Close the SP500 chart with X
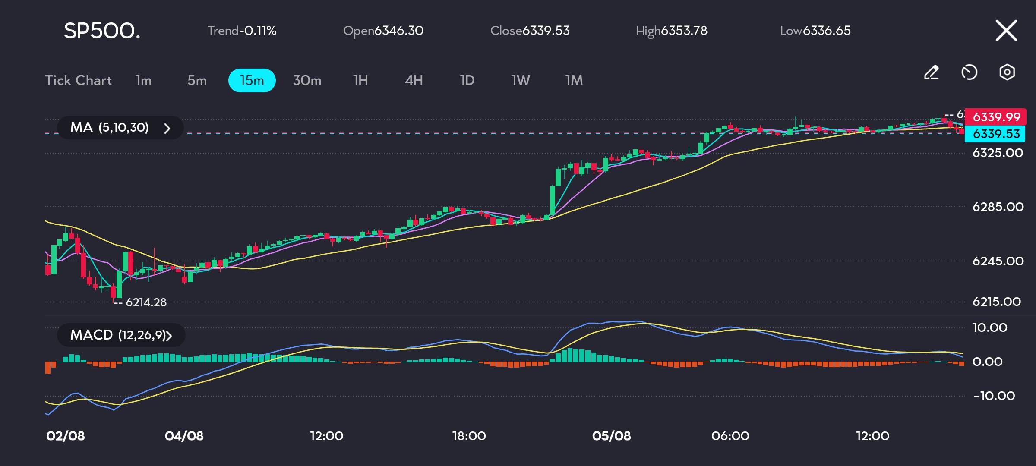 tap(1006, 31)
